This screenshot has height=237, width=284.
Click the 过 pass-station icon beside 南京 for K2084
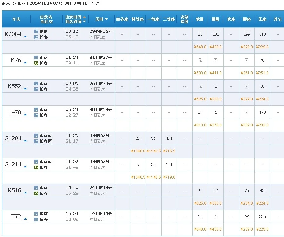click(36, 31)
